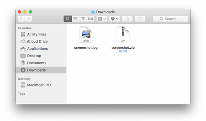Image resolution: width=206 pixels, height=121 pixels.
Task: Click the search magnifier icon
Action: [161, 19]
